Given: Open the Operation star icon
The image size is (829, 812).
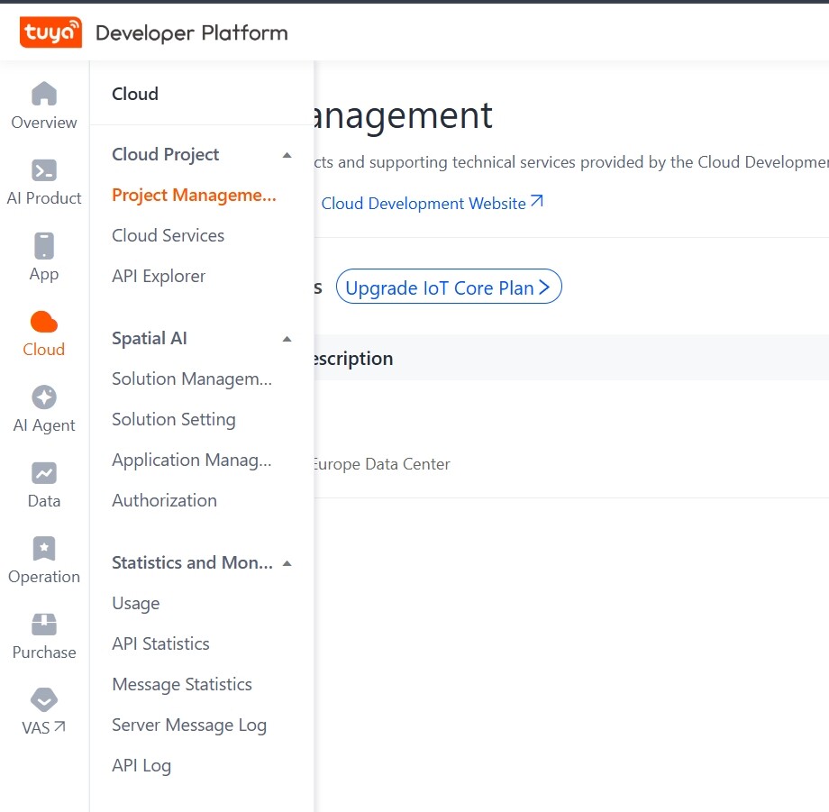Looking at the screenshot, I should point(43,549).
